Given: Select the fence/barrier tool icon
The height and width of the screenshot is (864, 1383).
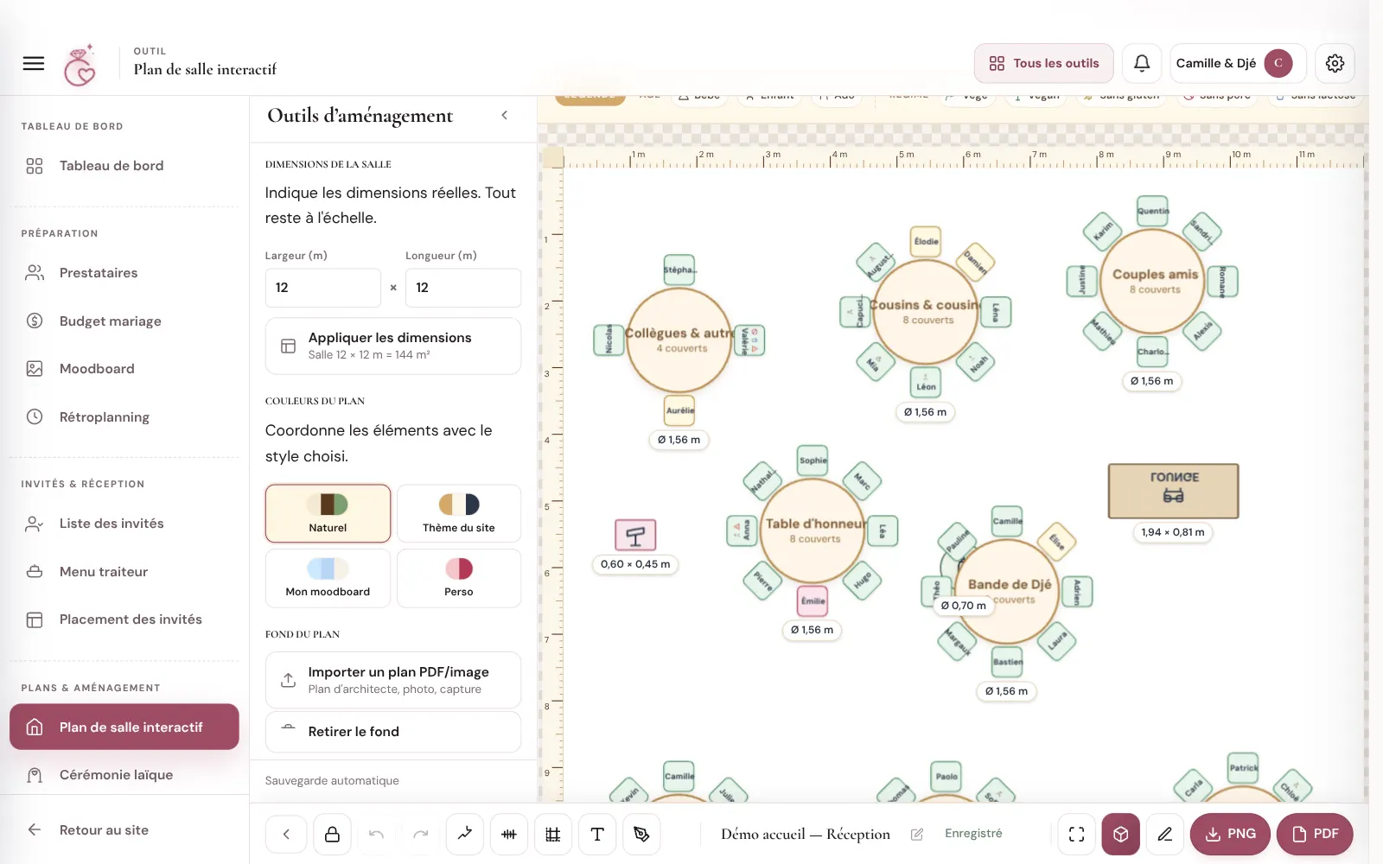Looking at the screenshot, I should (509, 834).
